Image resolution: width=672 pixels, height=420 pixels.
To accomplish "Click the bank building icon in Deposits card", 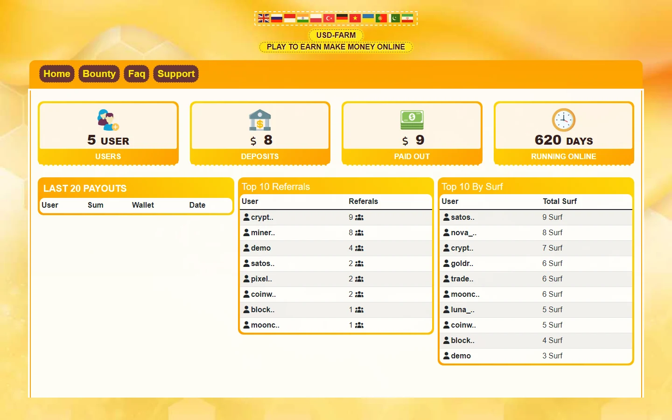I will coord(260,120).
